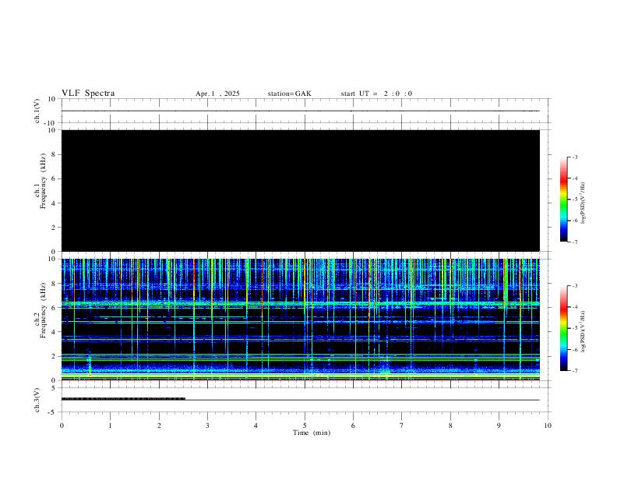Viewport: 617px width, 477px height.
Task: Select the "start UT = 2 :0 :0" text
Action: (x=376, y=94)
